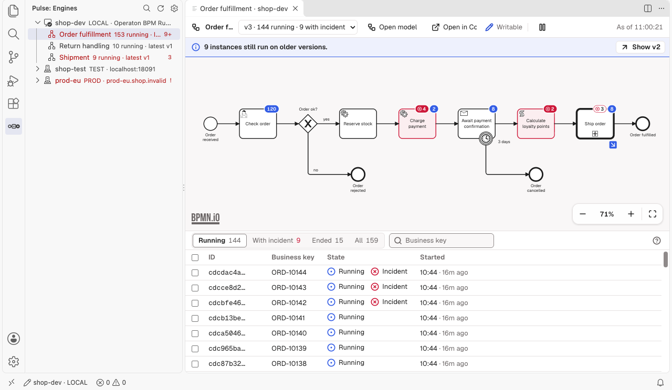Check the row for ORD-10143

point(195,288)
